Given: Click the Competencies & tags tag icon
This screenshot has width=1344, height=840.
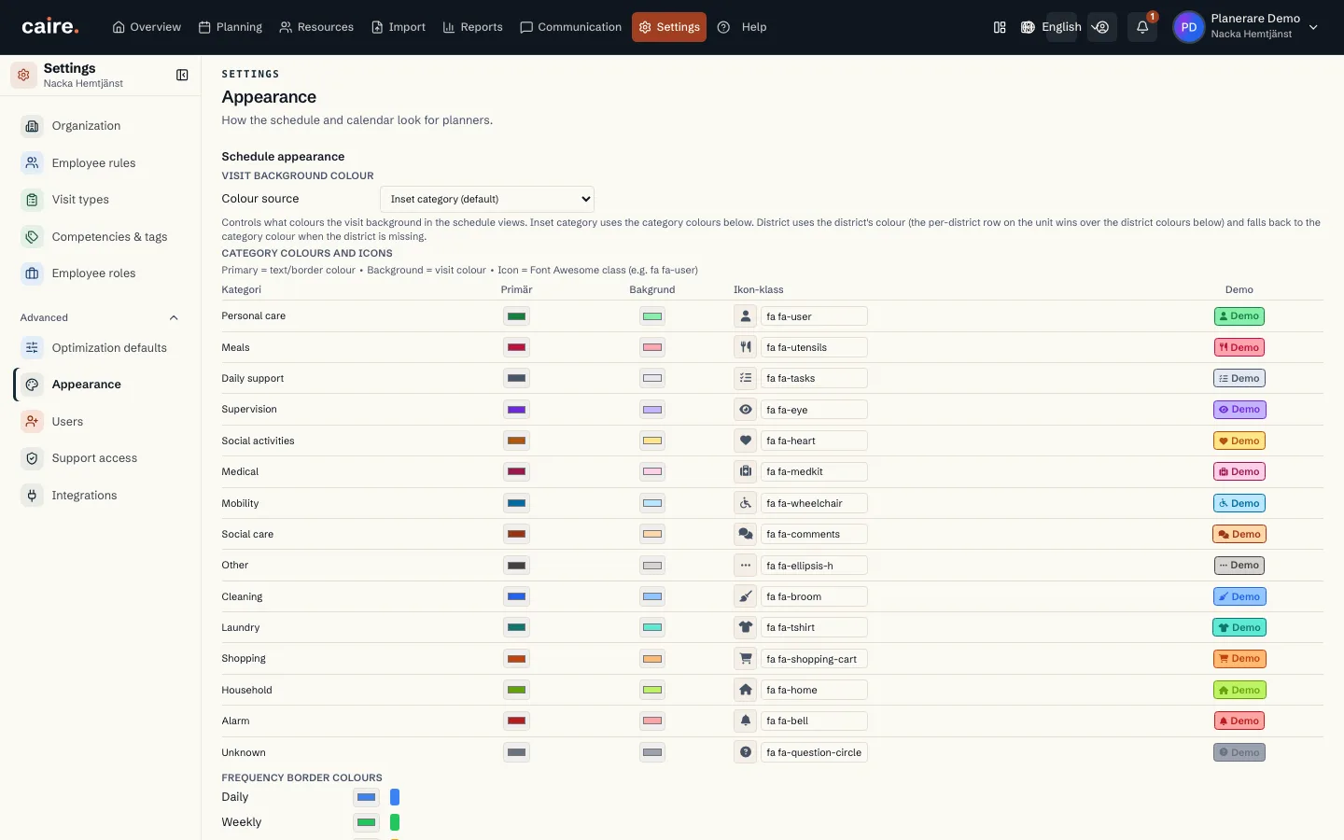Looking at the screenshot, I should 32,237.
